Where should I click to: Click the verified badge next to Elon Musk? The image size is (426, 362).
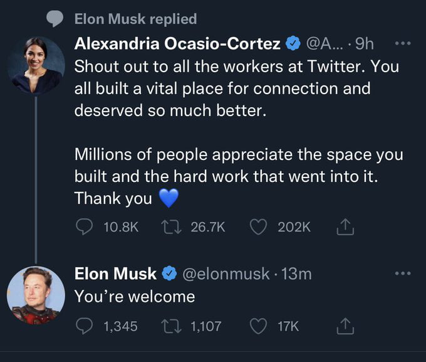[x=169, y=274]
